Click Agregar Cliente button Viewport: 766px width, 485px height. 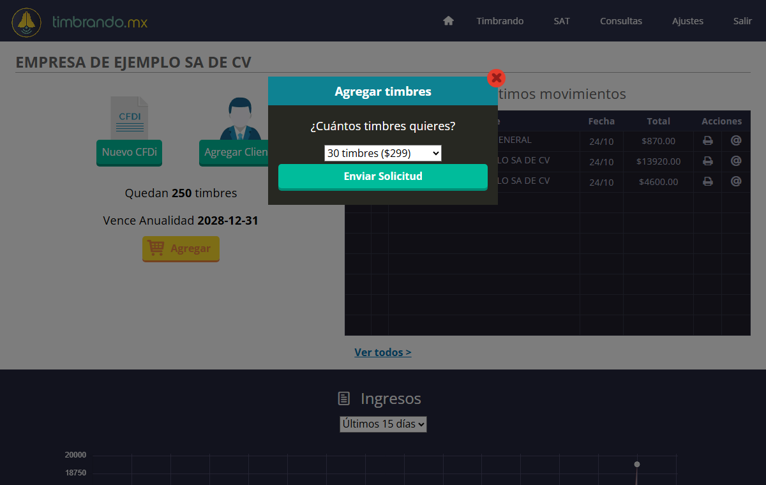(x=234, y=153)
